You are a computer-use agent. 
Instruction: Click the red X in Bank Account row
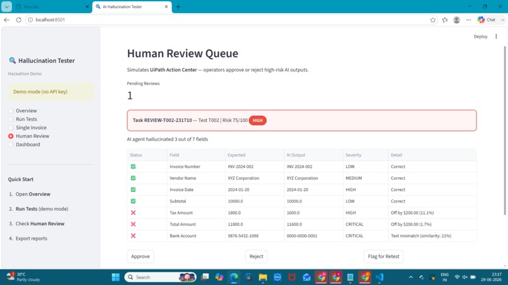(x=133, y=236)
